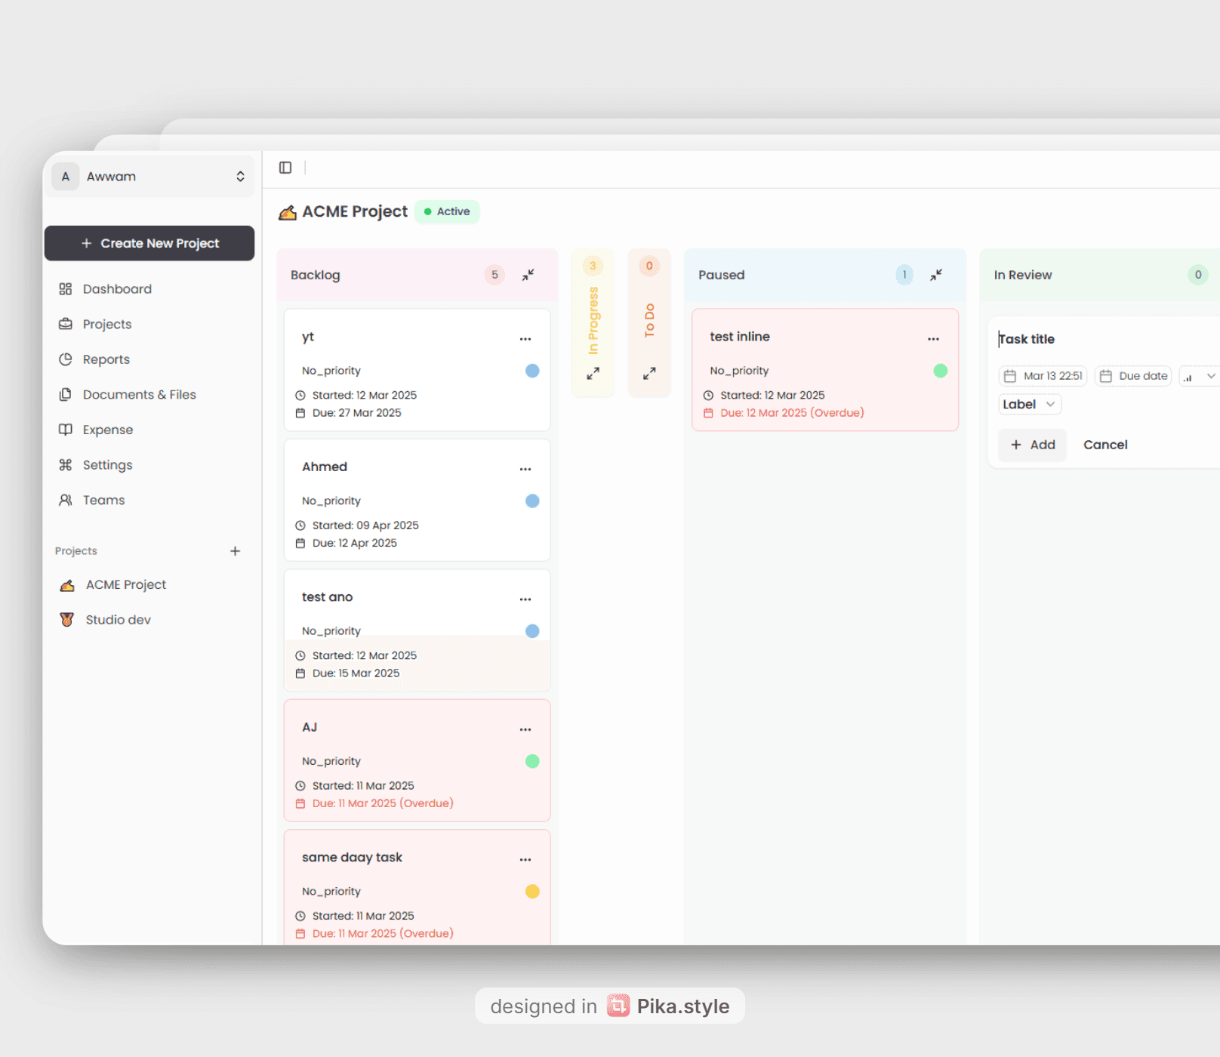Collapse the Paused column
1220x1057 pixels.
(x=936, y=275)
